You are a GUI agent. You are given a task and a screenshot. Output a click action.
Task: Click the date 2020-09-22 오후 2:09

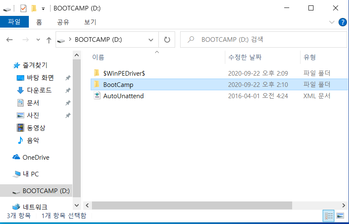click(x=258, y=74)
